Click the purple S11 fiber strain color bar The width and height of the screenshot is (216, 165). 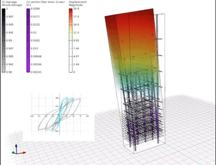coord(28,40)
